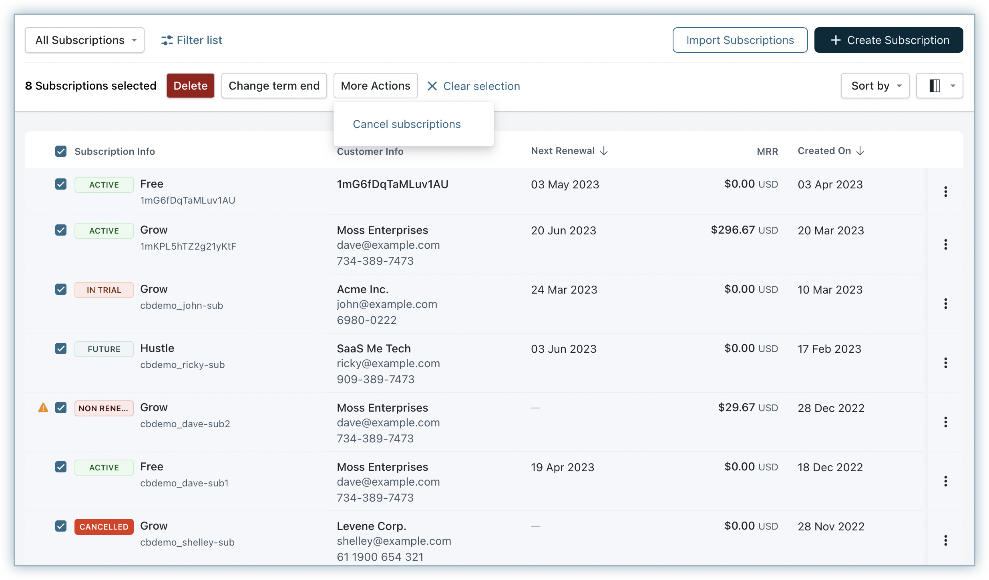989x580 pixels.
Task: Click the $296.67 USD MRR value
Action: (744, 230)
